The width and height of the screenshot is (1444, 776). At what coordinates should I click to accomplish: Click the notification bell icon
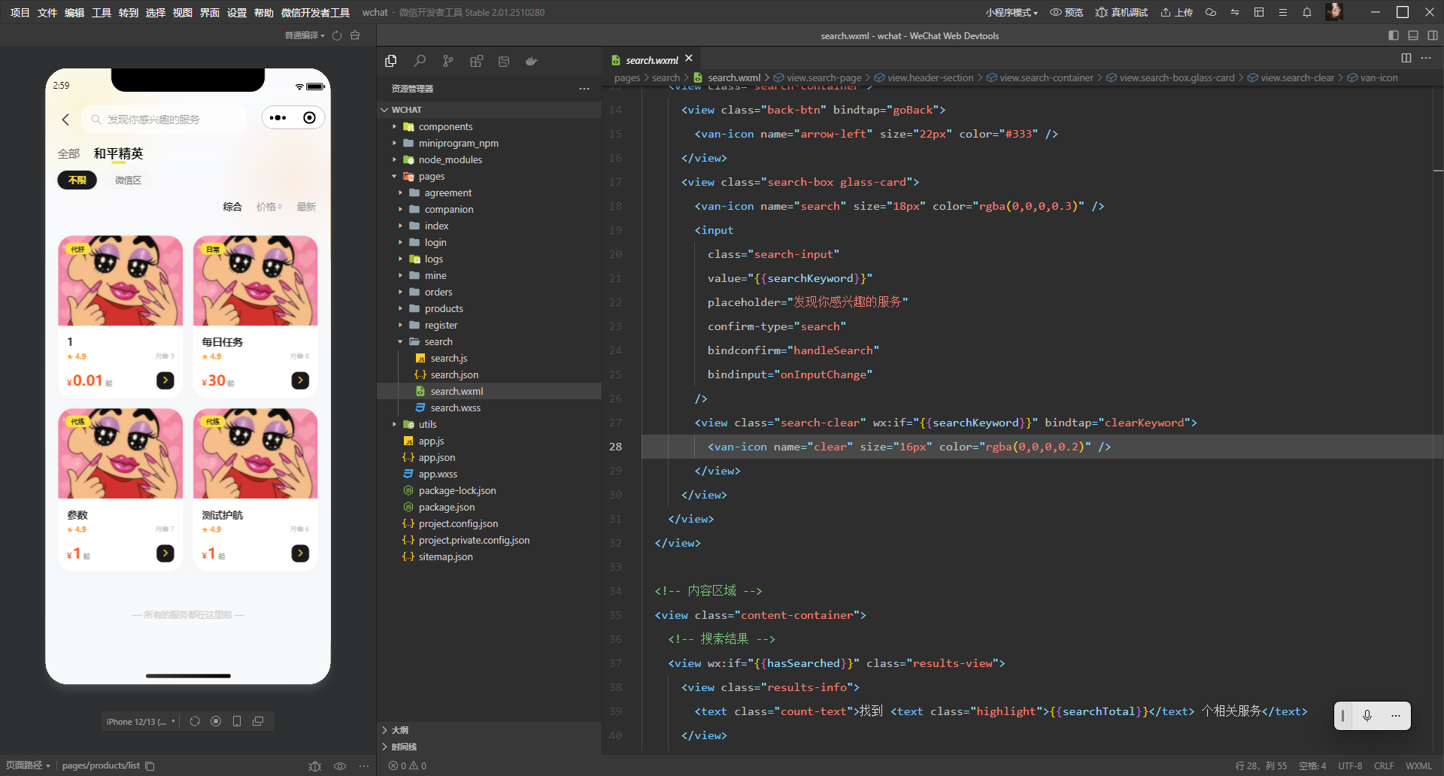tap(1307, 12)
